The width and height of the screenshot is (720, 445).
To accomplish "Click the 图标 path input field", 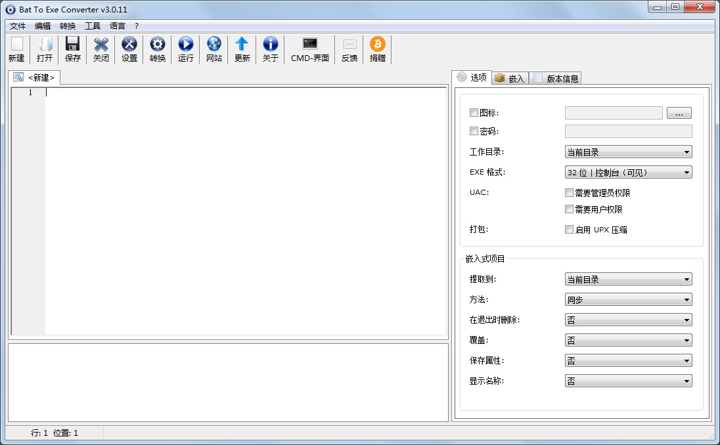I will pyautogui.click(x=614, y=113).
